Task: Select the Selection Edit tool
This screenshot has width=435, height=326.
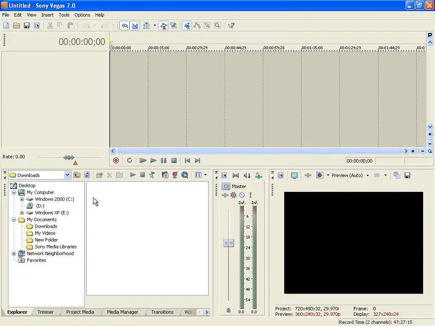Action: (207, 26)
